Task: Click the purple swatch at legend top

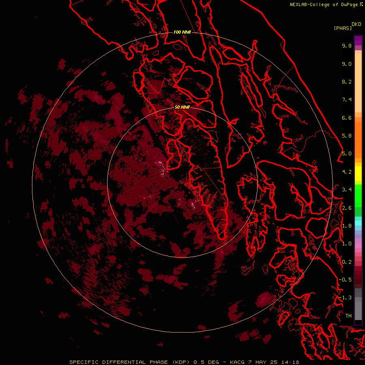Action: pyautogui.click(x=358, y=41)
